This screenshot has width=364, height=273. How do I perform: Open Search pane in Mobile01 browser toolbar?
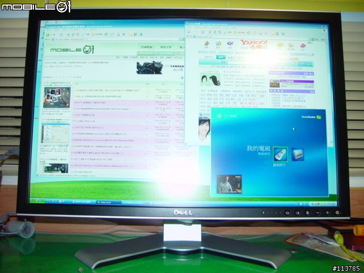[x=85, y=34]
